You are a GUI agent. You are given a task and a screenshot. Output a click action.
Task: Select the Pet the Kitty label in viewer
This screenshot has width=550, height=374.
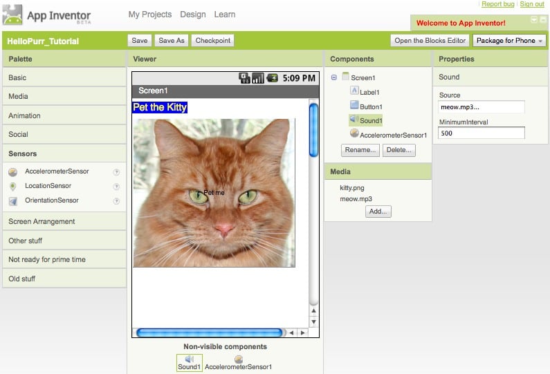point(160,107)
